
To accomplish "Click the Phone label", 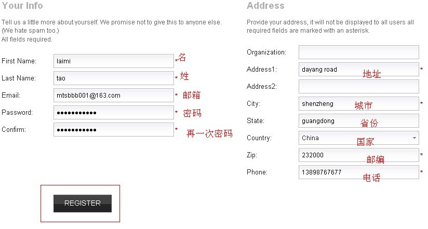I will pos(257,172).
